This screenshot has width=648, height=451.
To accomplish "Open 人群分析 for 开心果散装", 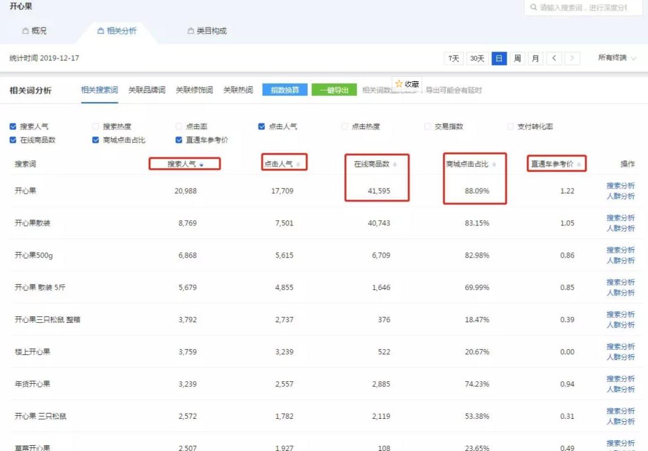I will coord(620,228).
